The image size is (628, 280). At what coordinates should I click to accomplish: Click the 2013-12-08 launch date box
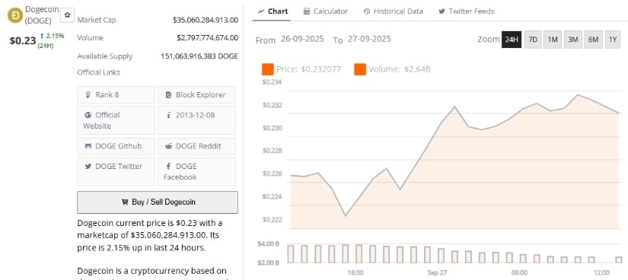[x=196, y=120]
